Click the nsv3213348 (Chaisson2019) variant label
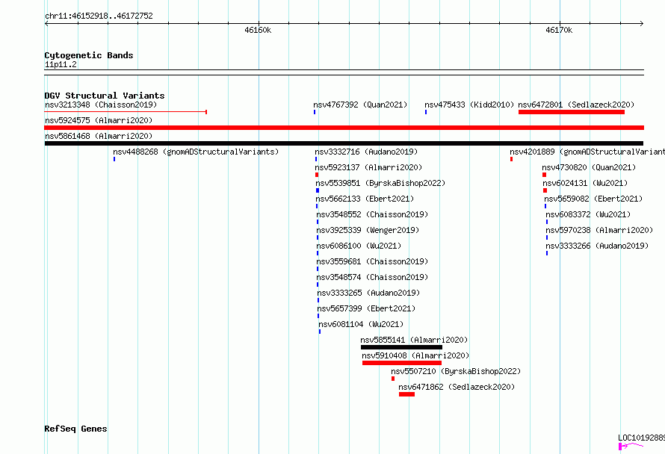The width and height of the screenshot is (665, 454). tap(101, 105)
